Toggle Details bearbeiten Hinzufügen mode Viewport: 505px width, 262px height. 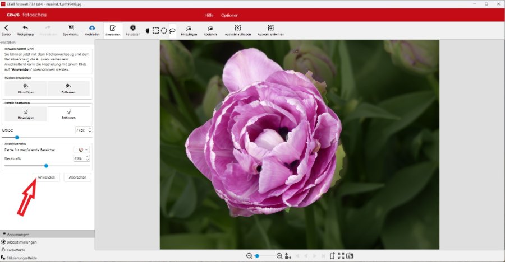[26, 114]
